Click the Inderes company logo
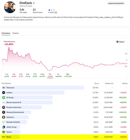 pyautogui.click(x=4, y=93)
